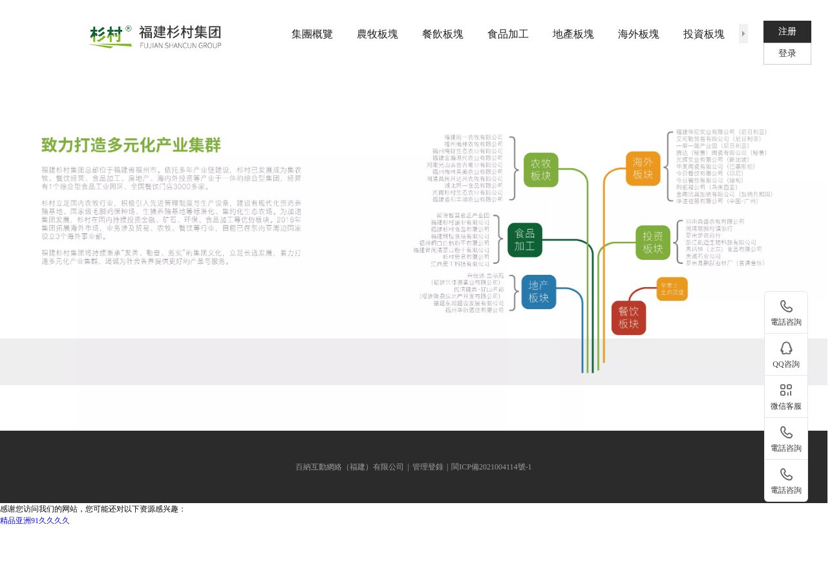The height and width of the screenshot is (582, 832).
Task: Click the blue 地产板块 diagram box
Action: (539, 292)
